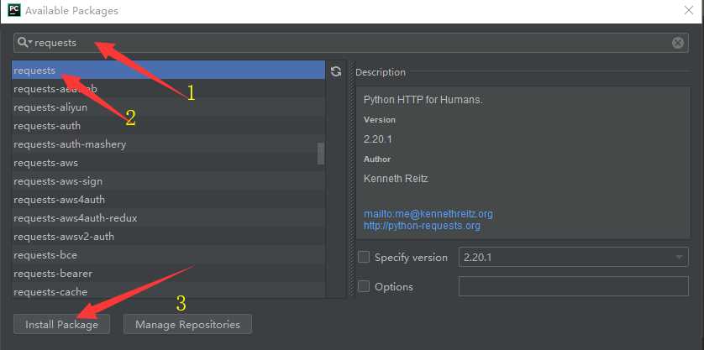
Task: Select the requests-aws4auth-redux package
Action: (x=168, y=218)
